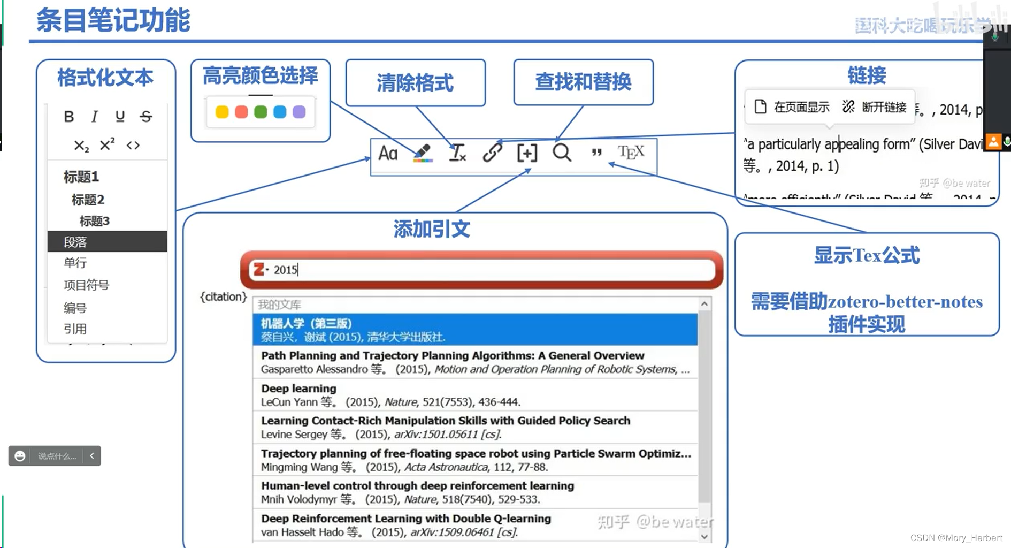
Task: Toggle strikethrough formatting button S
Action: 146,116
